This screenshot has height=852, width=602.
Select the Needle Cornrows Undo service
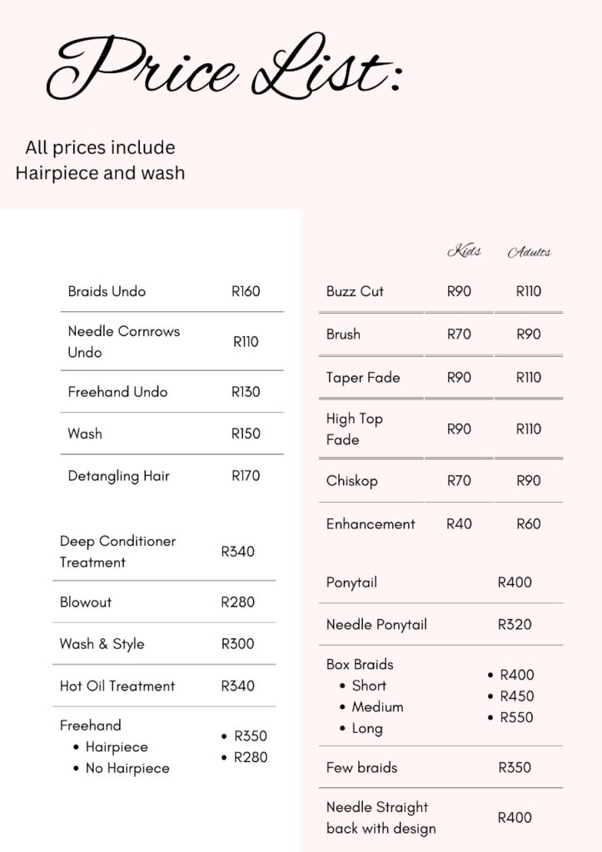pos(123,342)
